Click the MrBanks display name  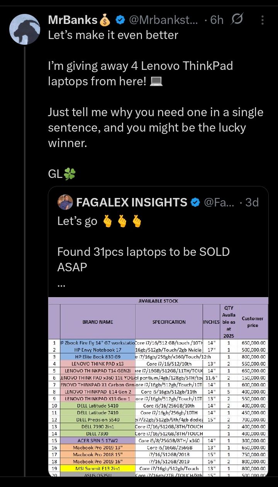tap(73, 20)
